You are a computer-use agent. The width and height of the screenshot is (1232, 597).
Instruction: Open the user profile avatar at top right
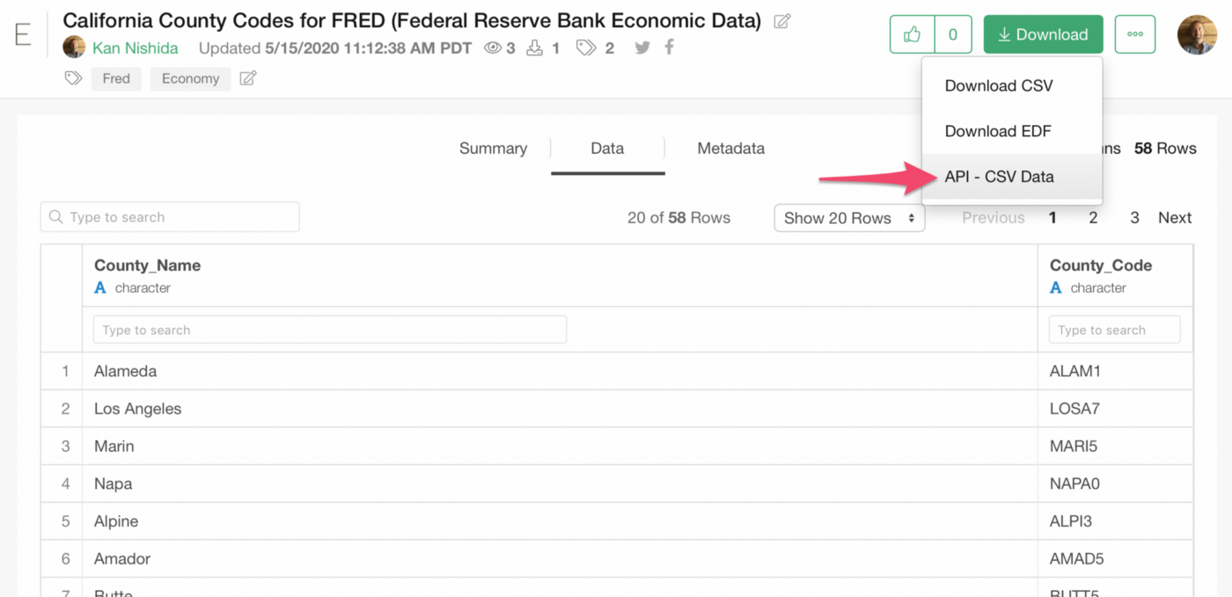coord(1197,34)
